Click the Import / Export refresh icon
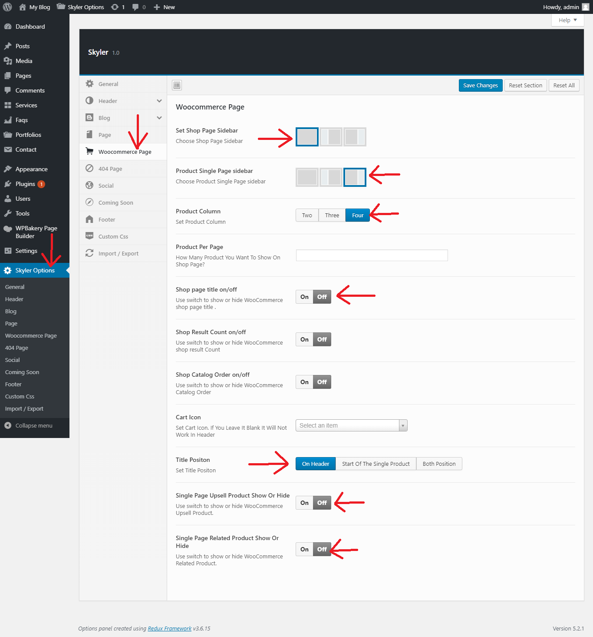 89,253
